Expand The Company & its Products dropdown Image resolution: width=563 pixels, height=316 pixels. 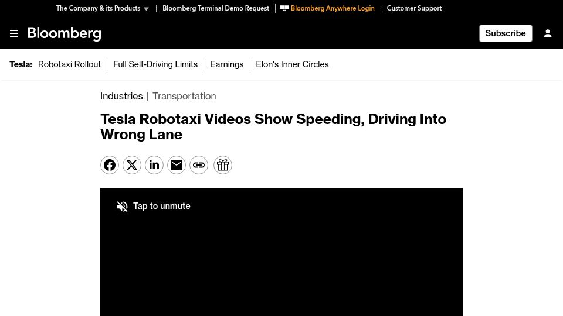(102, 8)
